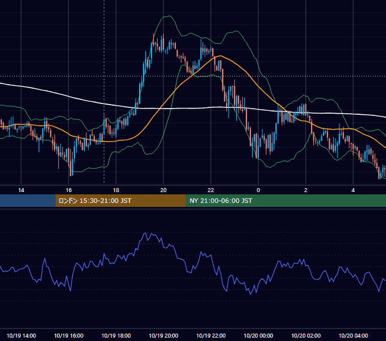Click the 10/19 20:00 timestamp label
The image size is (386, 341).
tap(163, 335)
